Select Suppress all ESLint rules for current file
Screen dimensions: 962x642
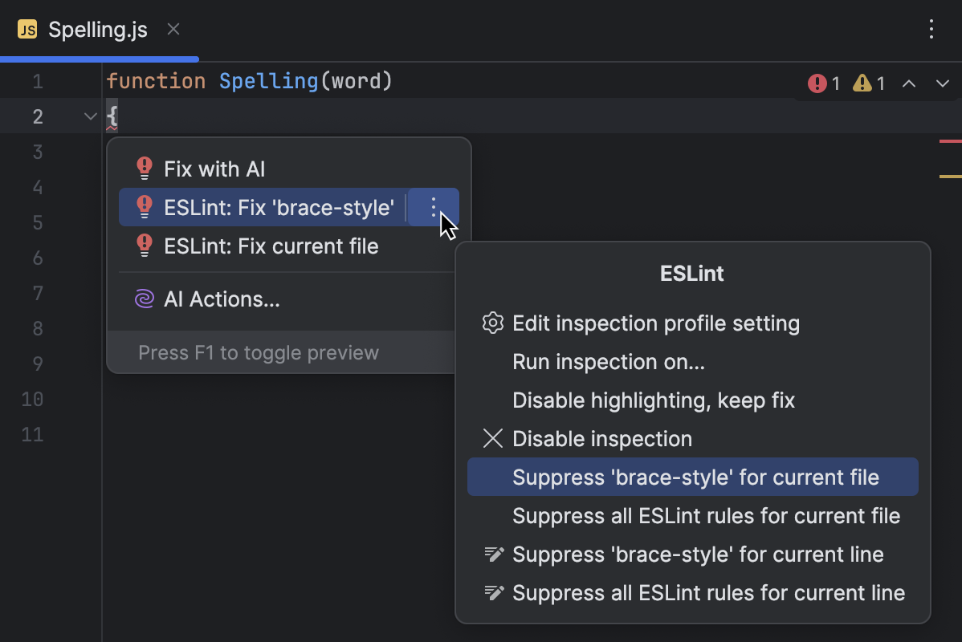coord(706,515)
